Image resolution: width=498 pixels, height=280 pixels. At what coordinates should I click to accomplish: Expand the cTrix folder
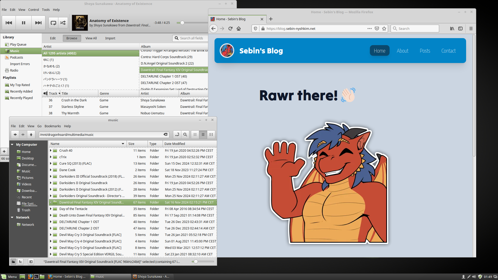point(51,157)
